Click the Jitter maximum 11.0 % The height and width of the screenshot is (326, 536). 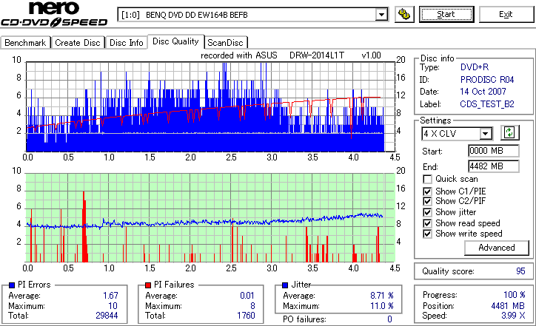coord(382,306)
